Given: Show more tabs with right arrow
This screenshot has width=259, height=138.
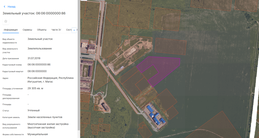Looking at the screenshot, I should pos(74,30).
